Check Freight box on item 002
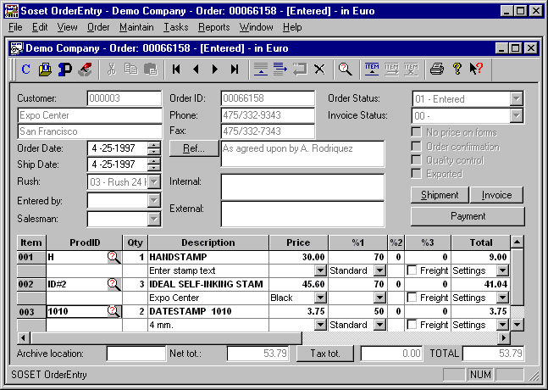The width and height of the screenshot is (548, 390). 412,298
